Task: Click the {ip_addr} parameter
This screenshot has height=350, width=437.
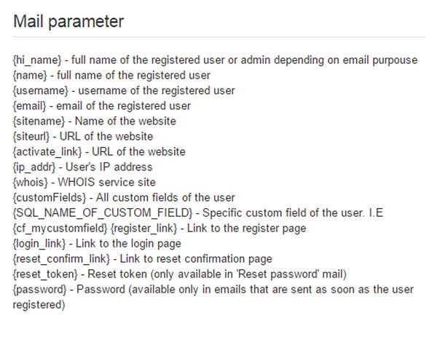Action: tap(34, 167)
